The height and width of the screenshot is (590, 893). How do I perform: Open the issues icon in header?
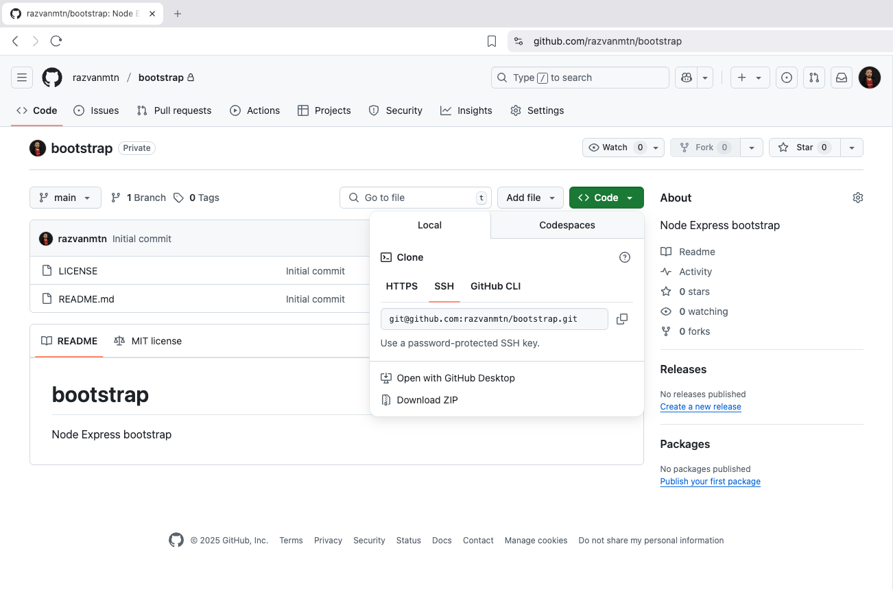point(787,78)
